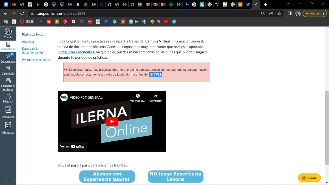Switch to the YouTube tab

coord(14,4)
